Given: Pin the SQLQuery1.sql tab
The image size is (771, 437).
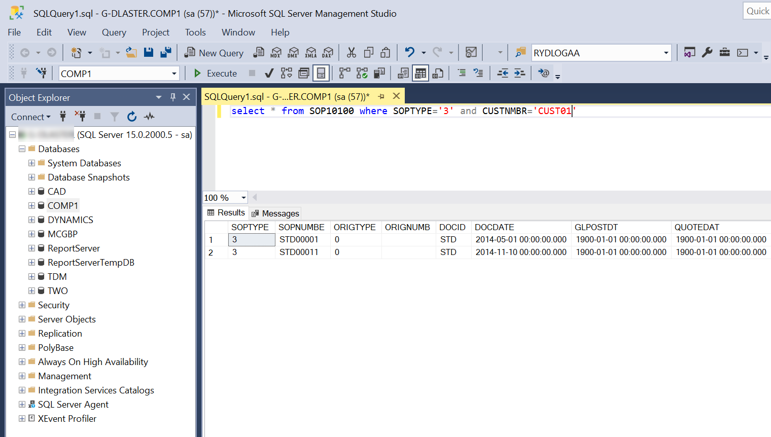Looking at the screenshot, I should point(381,96).
